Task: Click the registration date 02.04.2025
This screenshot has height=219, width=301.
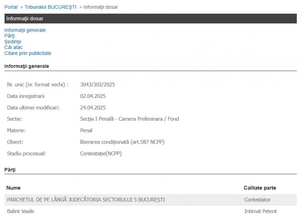Action: click(93, 96)
